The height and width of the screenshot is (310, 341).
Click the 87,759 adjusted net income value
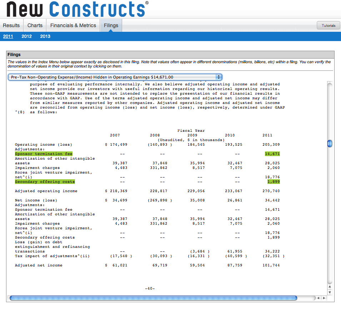235,265
